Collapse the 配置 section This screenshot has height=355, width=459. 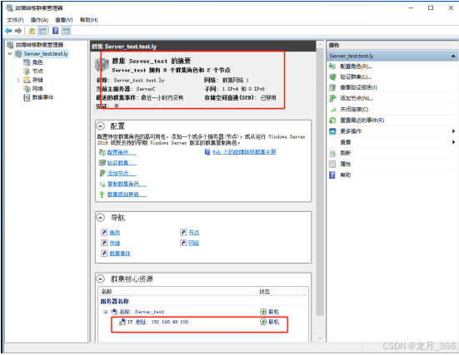click(x=101, y=126)
